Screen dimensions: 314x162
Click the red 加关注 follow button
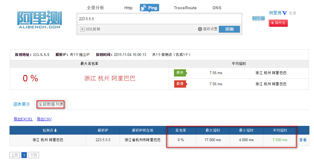278,23
